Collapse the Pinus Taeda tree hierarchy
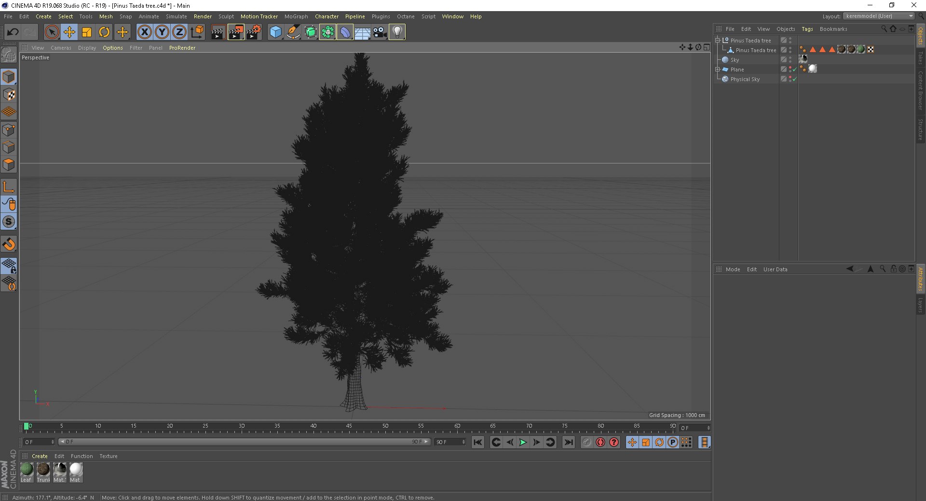 pyautogui.click(x=718, y=41)
